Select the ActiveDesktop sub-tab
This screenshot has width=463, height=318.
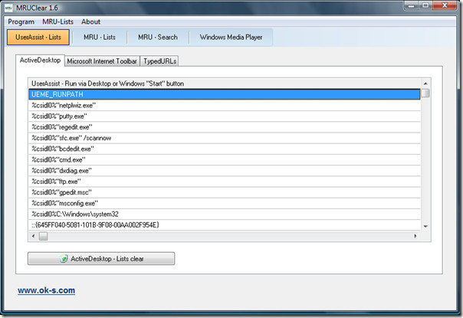click(x=40, y=61)
